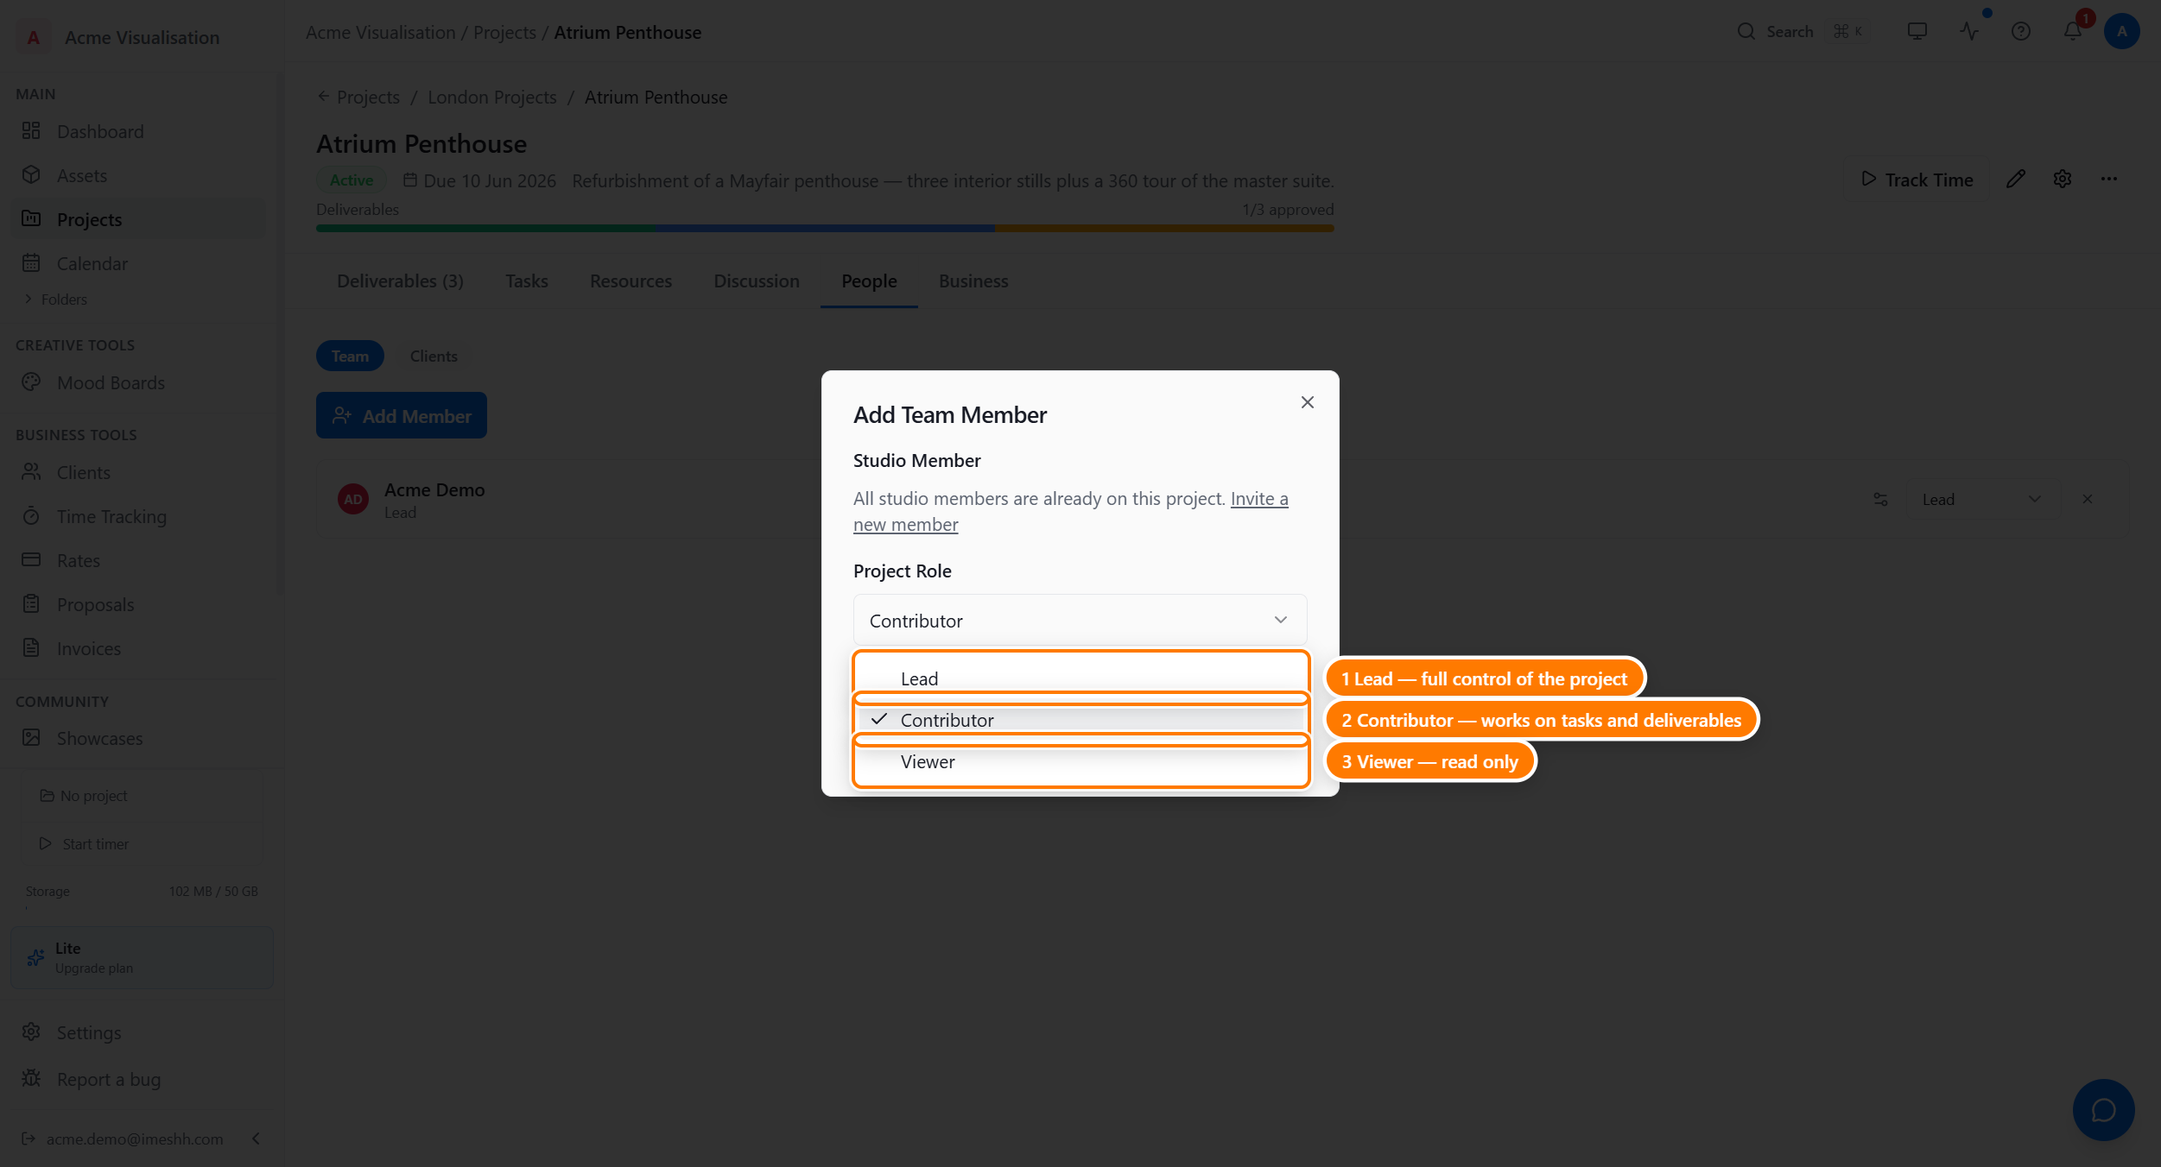This screenshot has height=1167, width=2161.
Task: Open the activity pulse icon
Action: 1968,31
